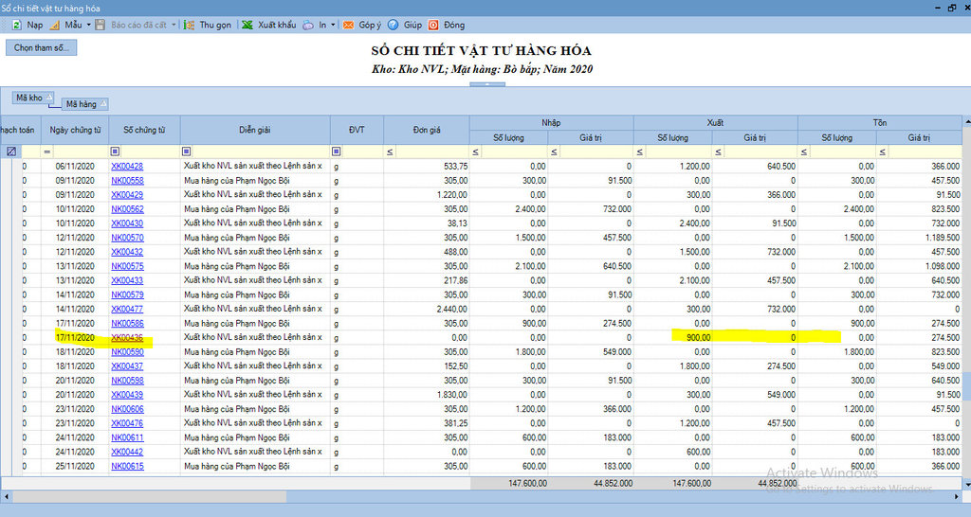Open the Mẫu dropdown arrow
The width and height of the screenshot is (971, 517).
tap(88, 25)
